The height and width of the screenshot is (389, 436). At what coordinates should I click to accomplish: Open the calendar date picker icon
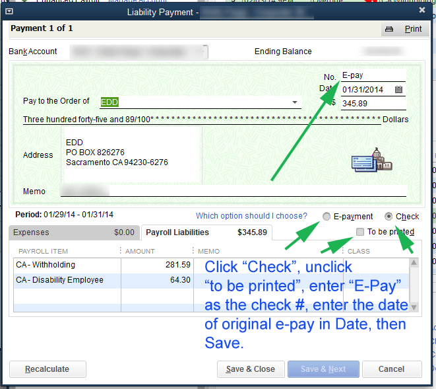(x=398, y=89)
